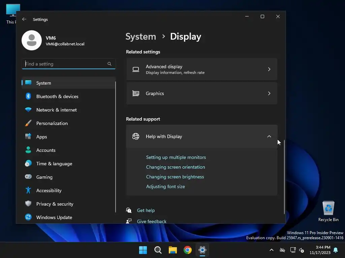This screenshot has width=345, height=258.
Task: Click the Graphics card icon
Action: pos(136,93)
